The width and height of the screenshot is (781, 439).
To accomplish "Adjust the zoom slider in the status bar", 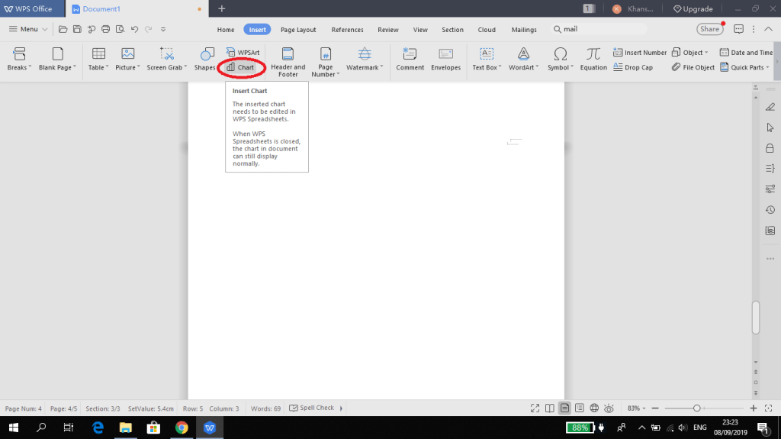I will pos(696,408).
